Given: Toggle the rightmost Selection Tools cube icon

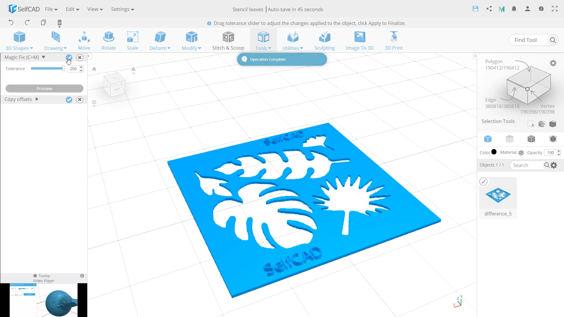Looking at the screenshot, I should coord(553,124).
